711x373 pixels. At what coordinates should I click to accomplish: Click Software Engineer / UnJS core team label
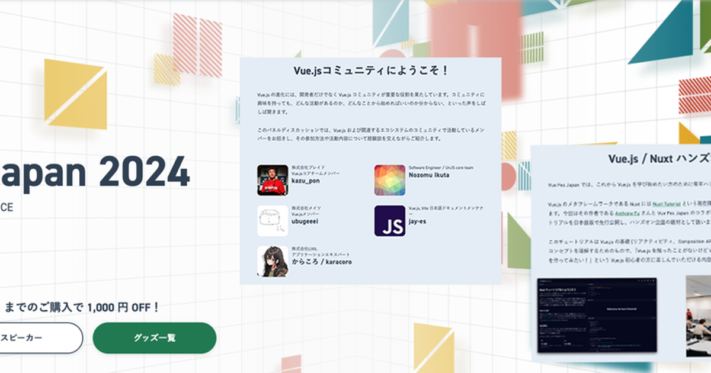pos(441,168)
